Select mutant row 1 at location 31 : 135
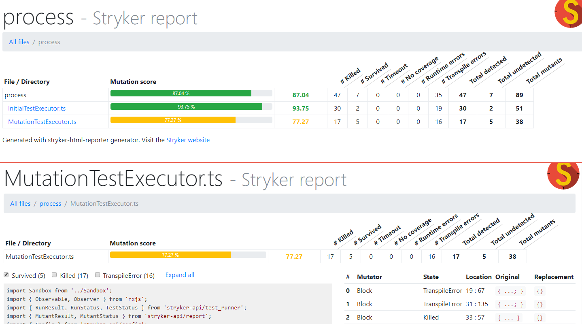This screenshot has width=582, height=324. click(459, 304)
